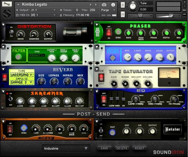Viewport: 188px width, 157px height.
Task: Click the Tune knob
Action: (x=132, y=6)
